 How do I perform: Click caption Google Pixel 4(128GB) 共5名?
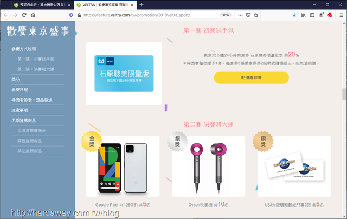pos(123,204)
